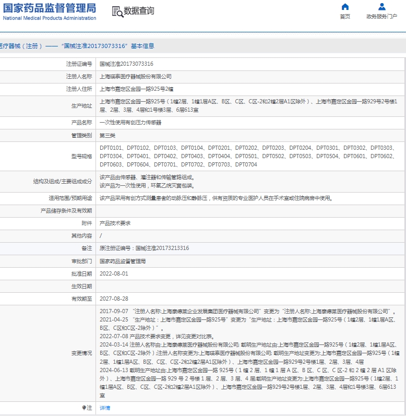
Task: Click structure text 该产品由传感器、灌注器和传输管路组成
Action: [147, 177]
